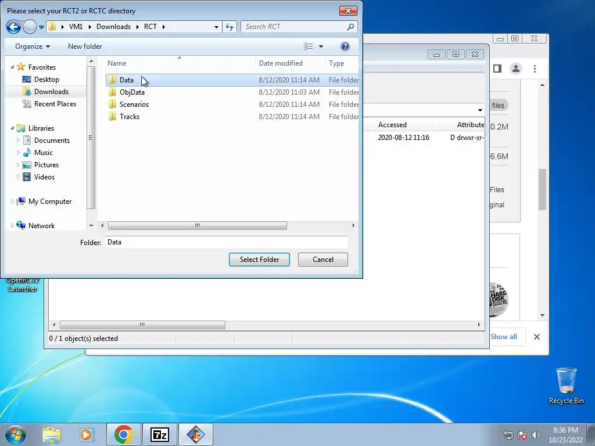This screenshot has height=446, width=595.
Task: Select the Music library
Action: tap(43, 153)
